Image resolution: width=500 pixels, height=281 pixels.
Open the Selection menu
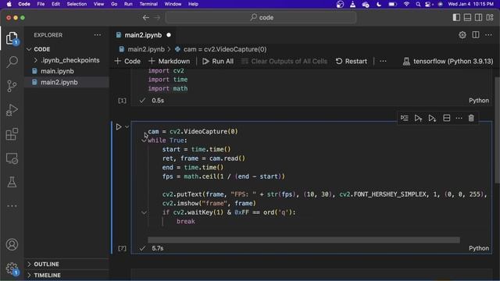pos(77,4)
